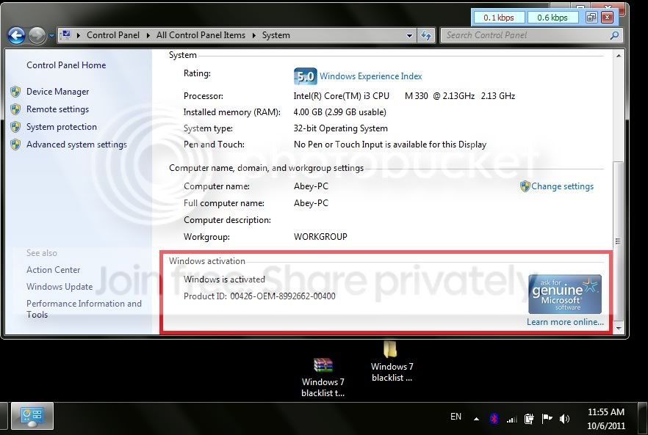Viewport: 648px width, 435px height.
Task: Click the EN language indicator
Action: click(x=456, y=417)
